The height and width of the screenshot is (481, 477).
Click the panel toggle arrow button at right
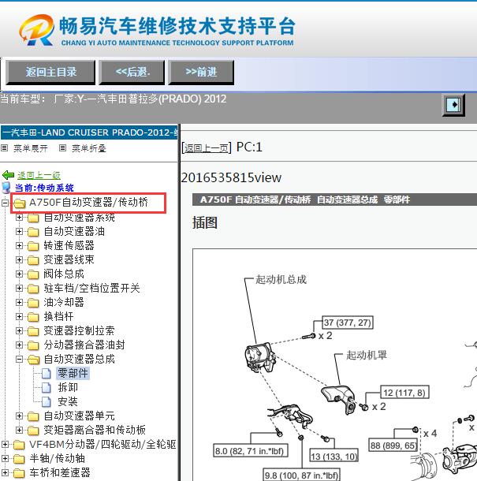click(453, 105)
